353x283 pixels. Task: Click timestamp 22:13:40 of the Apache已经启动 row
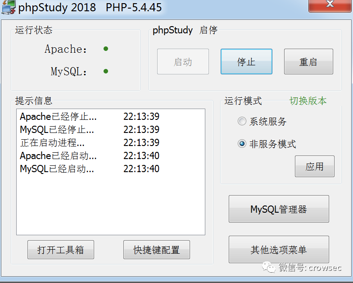tap(141, 156)
